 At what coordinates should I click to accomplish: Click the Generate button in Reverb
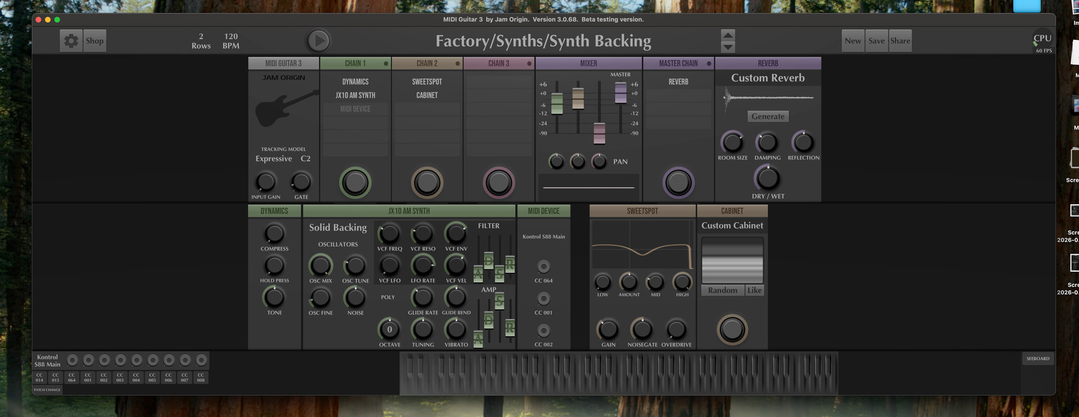(768, 116)
